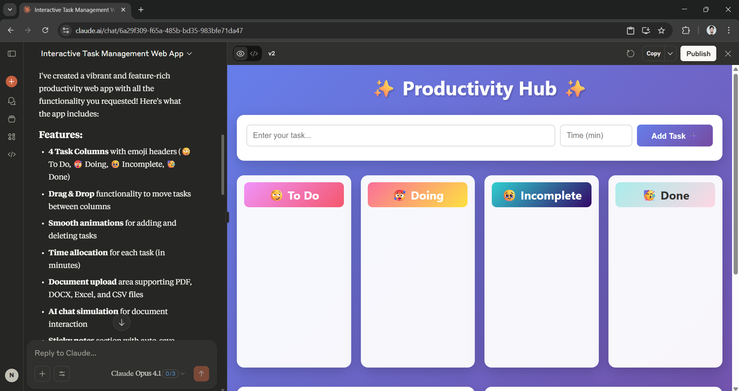
Task: Enable the preview eye toggle
Action: coord(241,53)
